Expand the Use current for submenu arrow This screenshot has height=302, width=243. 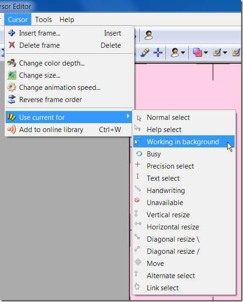point(128,116)
